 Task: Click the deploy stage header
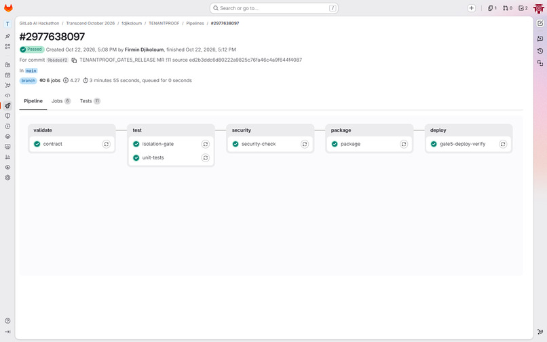pos(438,130)
